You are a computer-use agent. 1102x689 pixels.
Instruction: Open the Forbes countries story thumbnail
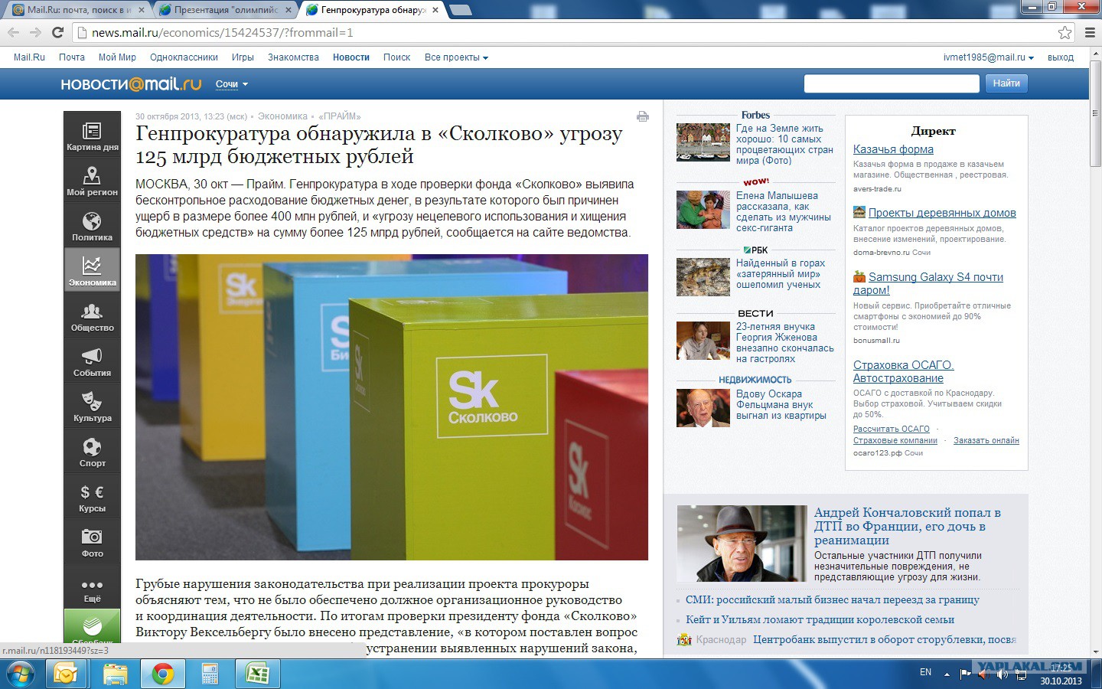tap(703, 142)
